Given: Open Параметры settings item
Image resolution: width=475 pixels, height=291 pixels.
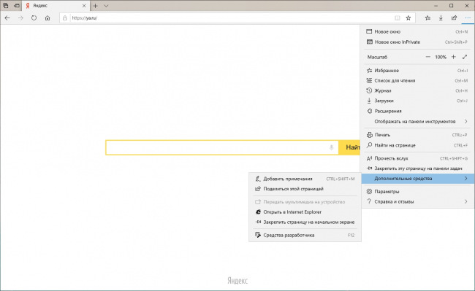Looking at the screenshot, I should pyautogui.click(x=417, y=192).
